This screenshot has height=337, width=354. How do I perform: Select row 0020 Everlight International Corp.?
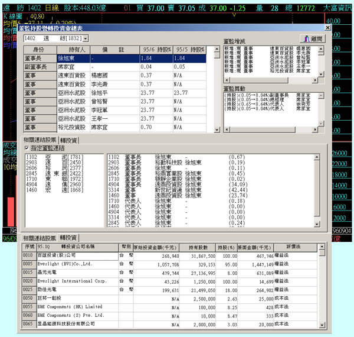(x=169, y=281)
